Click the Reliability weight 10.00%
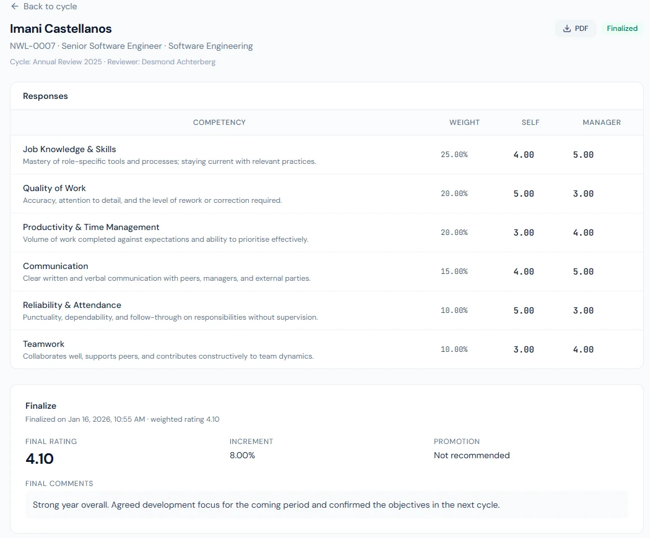 point(454,310)
